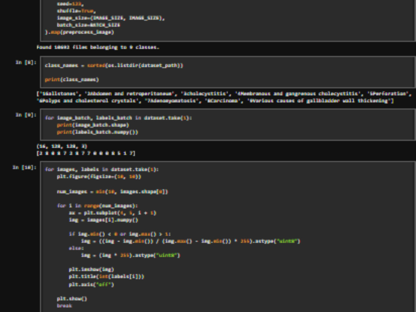Click '9Various causes of gallbladder wall thickening' output

click(319, 101)
